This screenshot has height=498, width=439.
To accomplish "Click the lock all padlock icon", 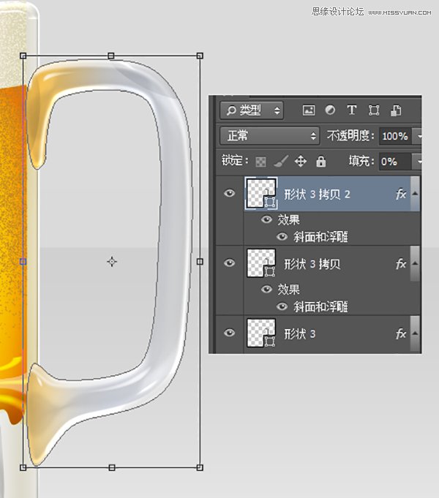I will click(x=320, y=162).
